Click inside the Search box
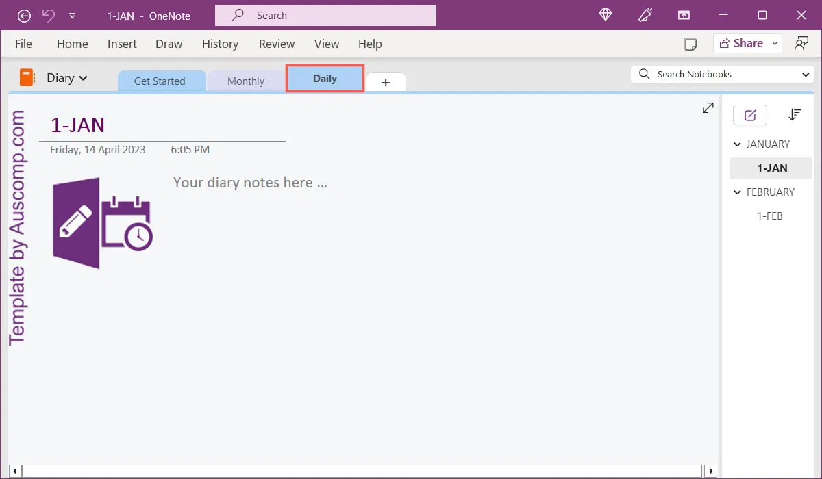The height and width of the screenshot is (479, 822). 325,15
